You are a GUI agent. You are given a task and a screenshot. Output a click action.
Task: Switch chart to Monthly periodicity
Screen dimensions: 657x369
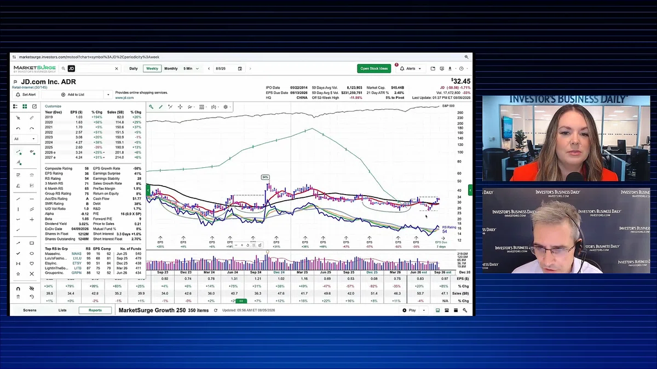171,69
